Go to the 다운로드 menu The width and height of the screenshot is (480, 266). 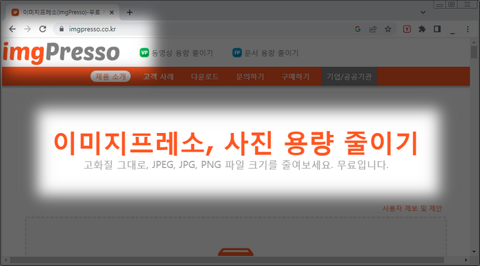[x=205, y=77]
